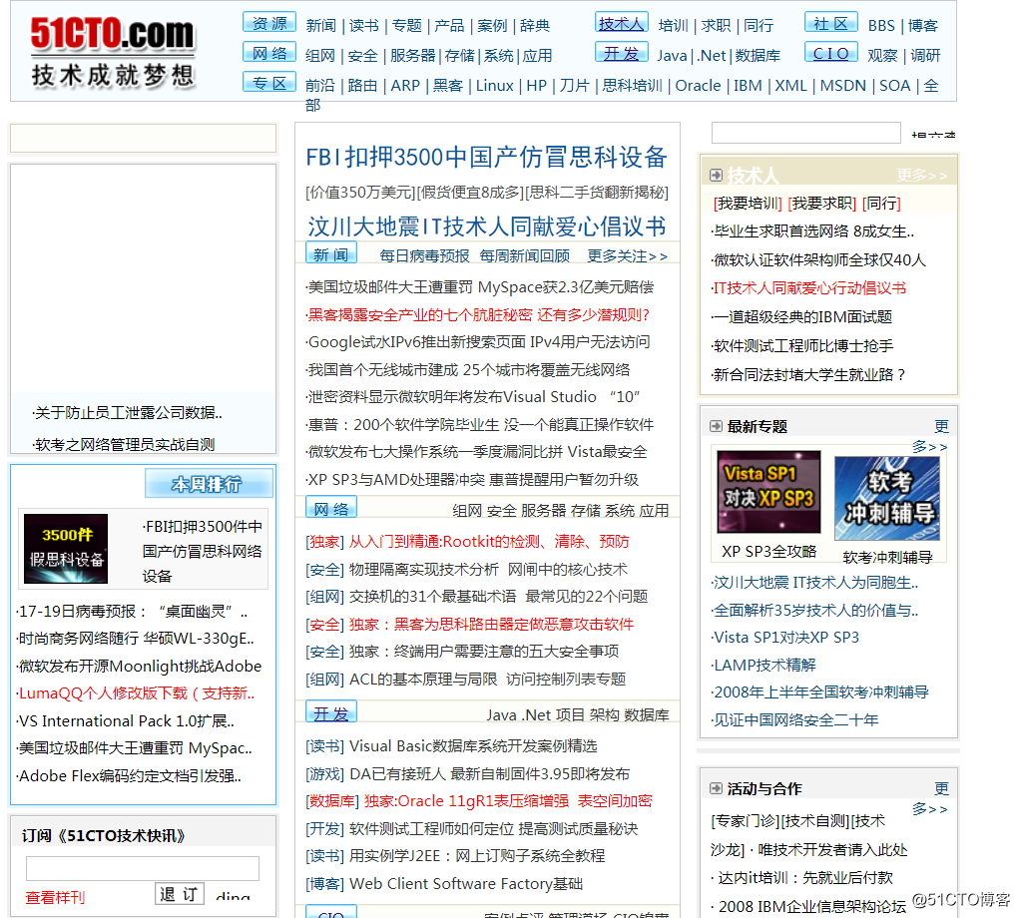
Task: Open the [我要培训] link
Action: [x=748, y=204]
